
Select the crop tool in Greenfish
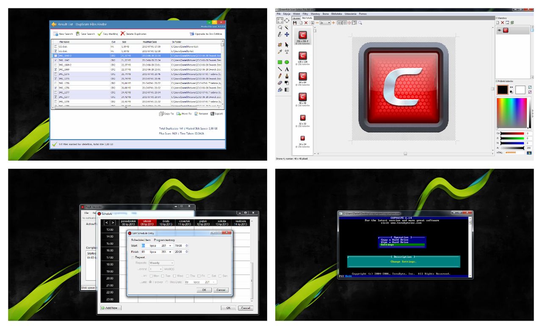tap(280, 45)
